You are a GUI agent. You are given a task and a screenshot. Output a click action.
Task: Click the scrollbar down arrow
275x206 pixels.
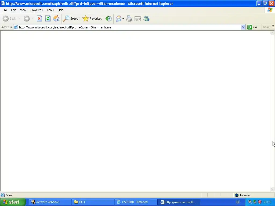[272, 189]
